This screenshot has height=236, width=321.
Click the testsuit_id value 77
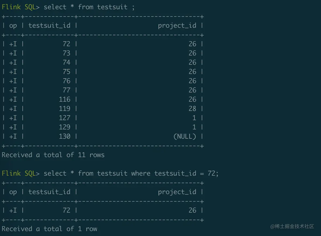pos(66,90)
